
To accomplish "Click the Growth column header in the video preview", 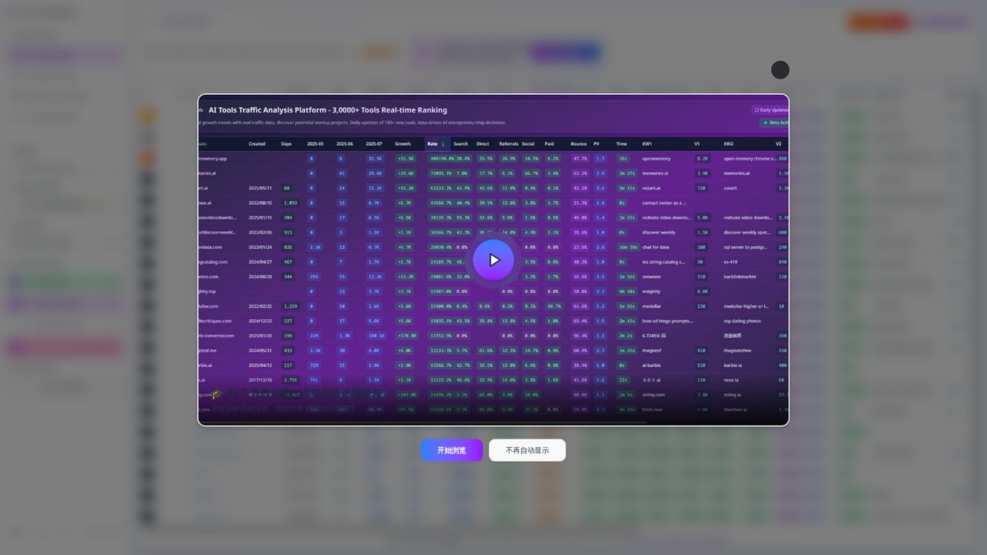I will 403,143.
